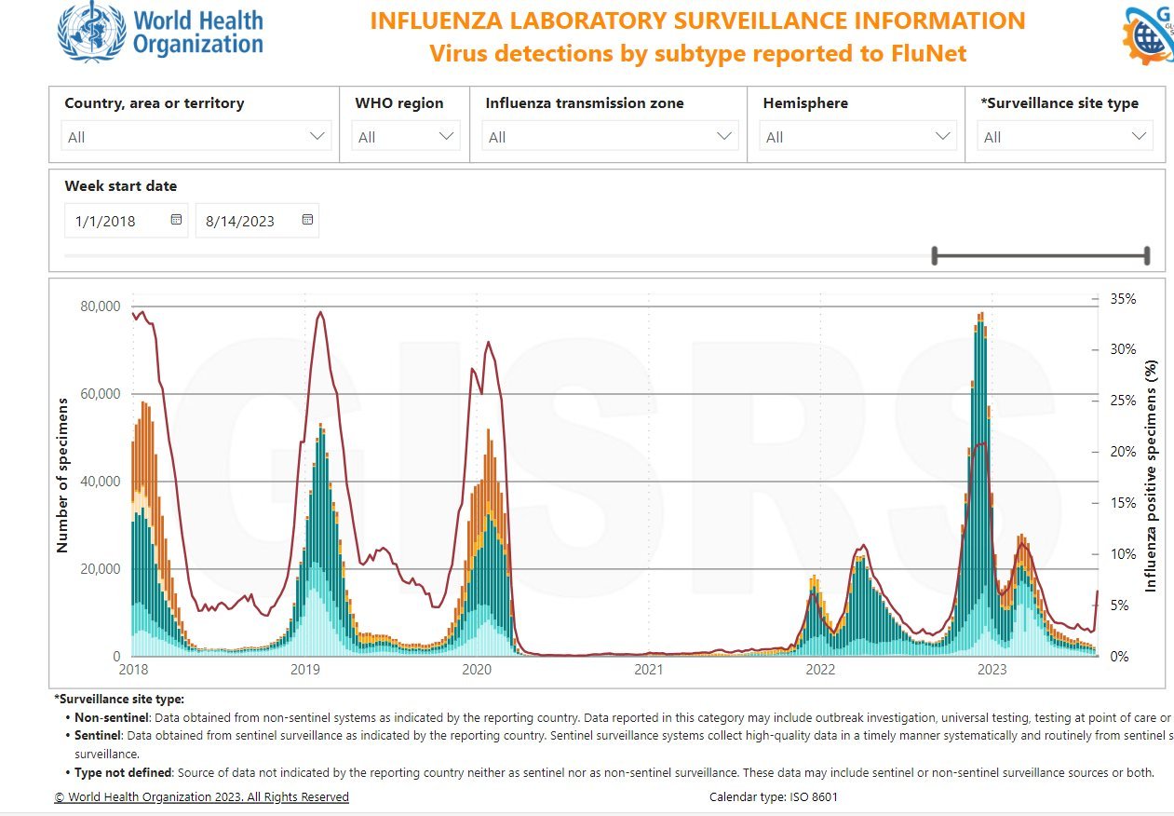
Task: Open the start date calendar picker icon
Action: tap(176, 221)
